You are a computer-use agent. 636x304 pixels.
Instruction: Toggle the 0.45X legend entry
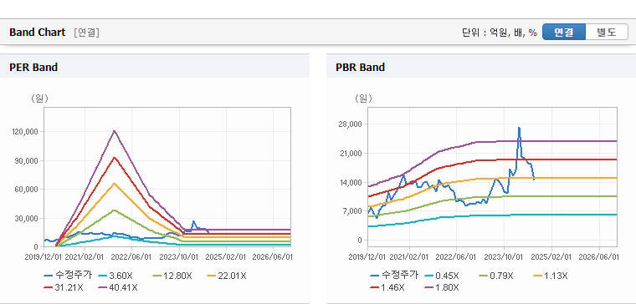click(x=441, y=276)
